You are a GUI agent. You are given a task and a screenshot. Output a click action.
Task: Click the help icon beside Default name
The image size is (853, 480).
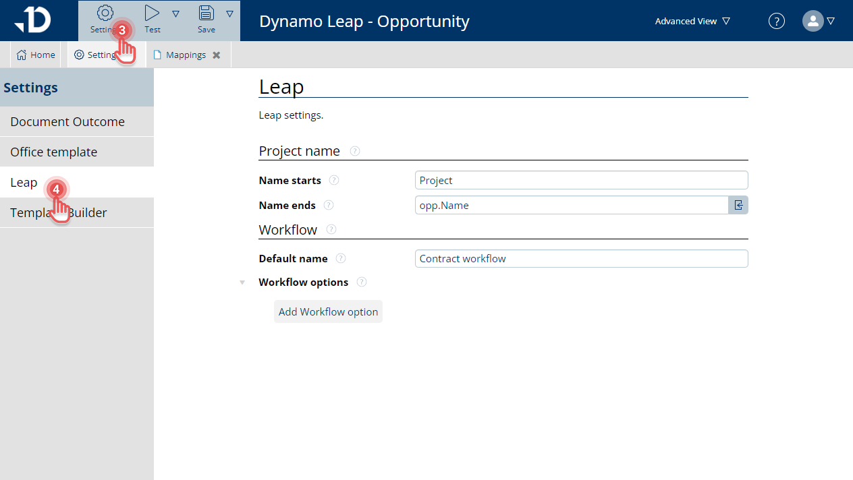(341, 258)
